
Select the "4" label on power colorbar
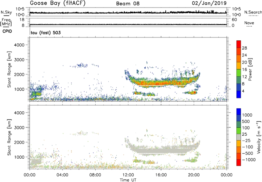[x=243, y=91]
